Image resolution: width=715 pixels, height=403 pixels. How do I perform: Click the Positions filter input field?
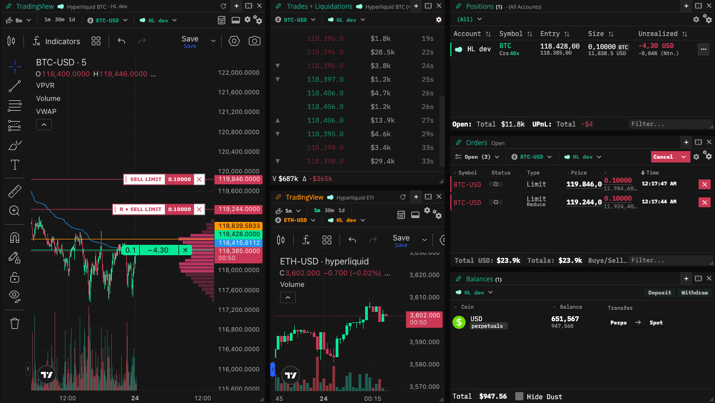click(x=670, y=124)
